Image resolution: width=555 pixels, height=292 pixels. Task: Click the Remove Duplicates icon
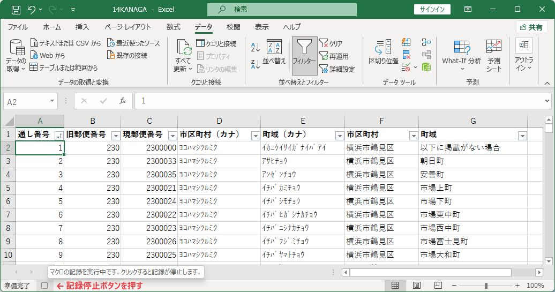[x=406, y=55]
